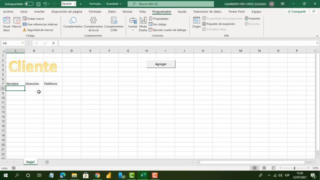Switch to Normal view in status bar

click(254, 168)
